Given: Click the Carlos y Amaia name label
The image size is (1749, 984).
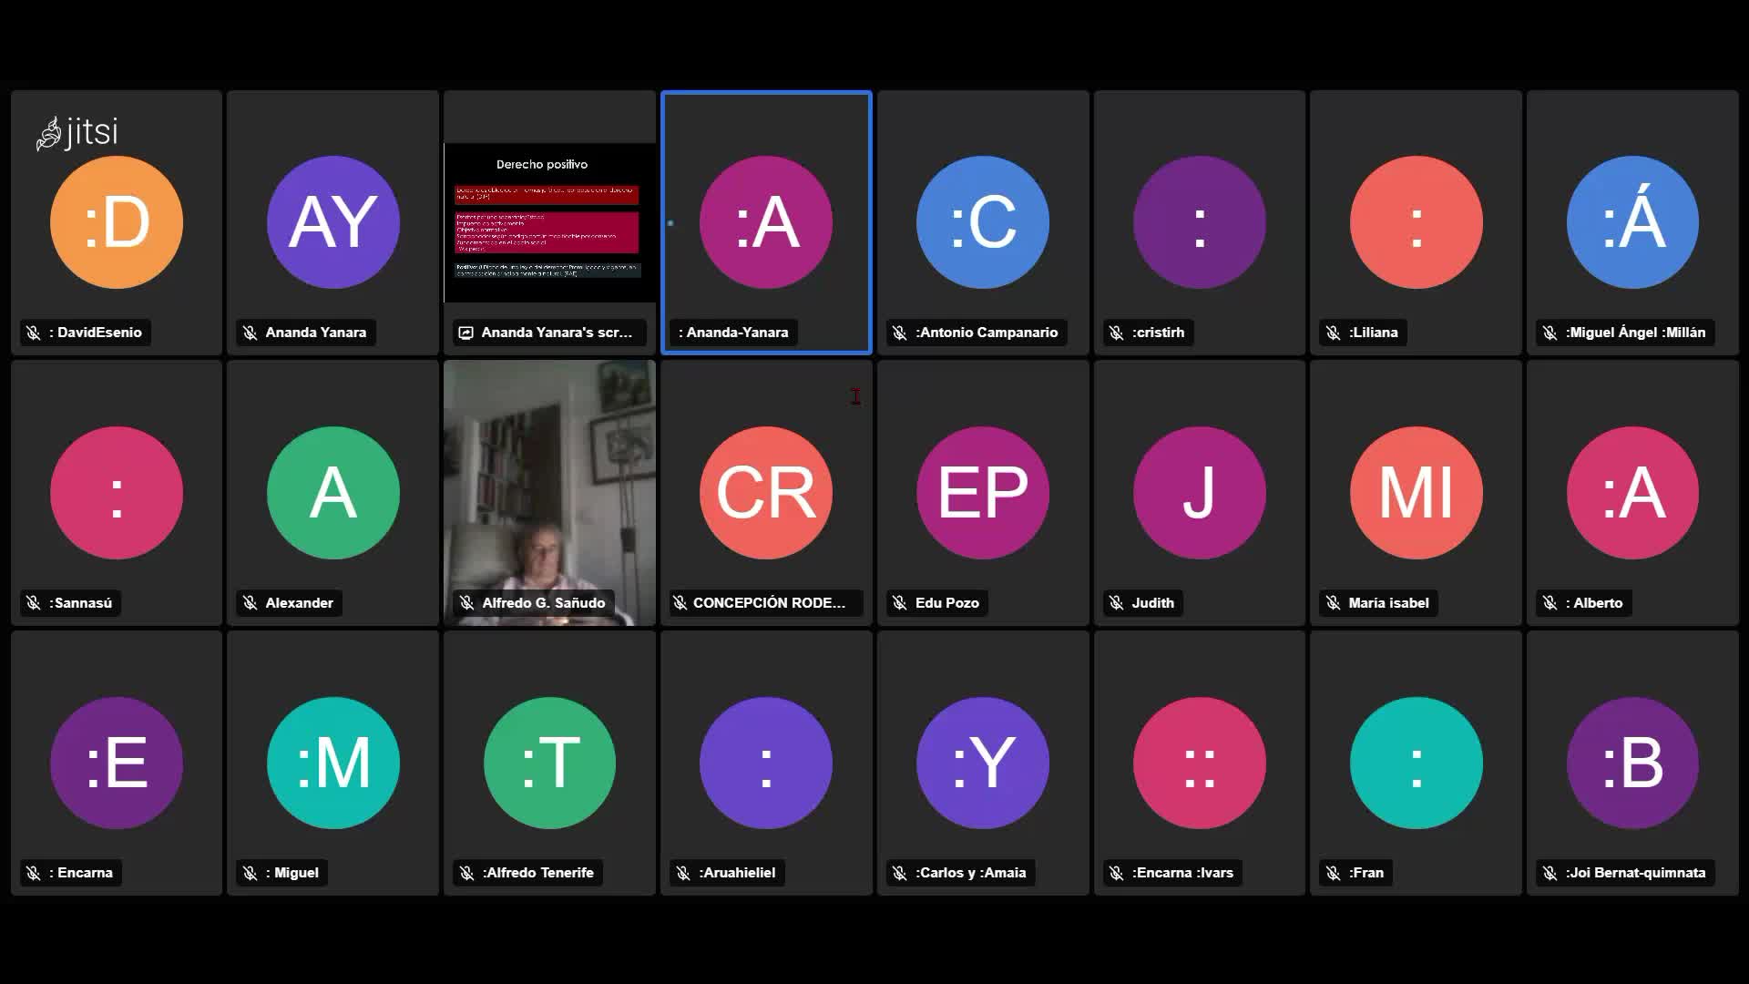Looking at the screenshot, I should coord(970,873).
